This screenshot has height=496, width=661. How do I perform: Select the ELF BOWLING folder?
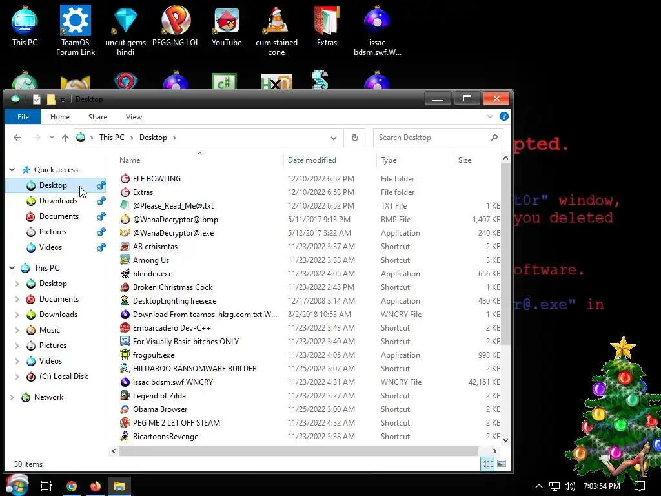[156, 179]
